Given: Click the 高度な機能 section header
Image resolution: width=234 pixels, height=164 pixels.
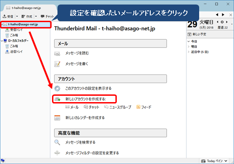Looking at the screenshot, I should [x=110, y=133].
